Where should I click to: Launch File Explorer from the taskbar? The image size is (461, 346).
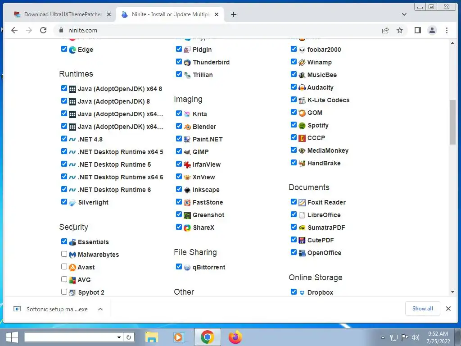[151, 337]
